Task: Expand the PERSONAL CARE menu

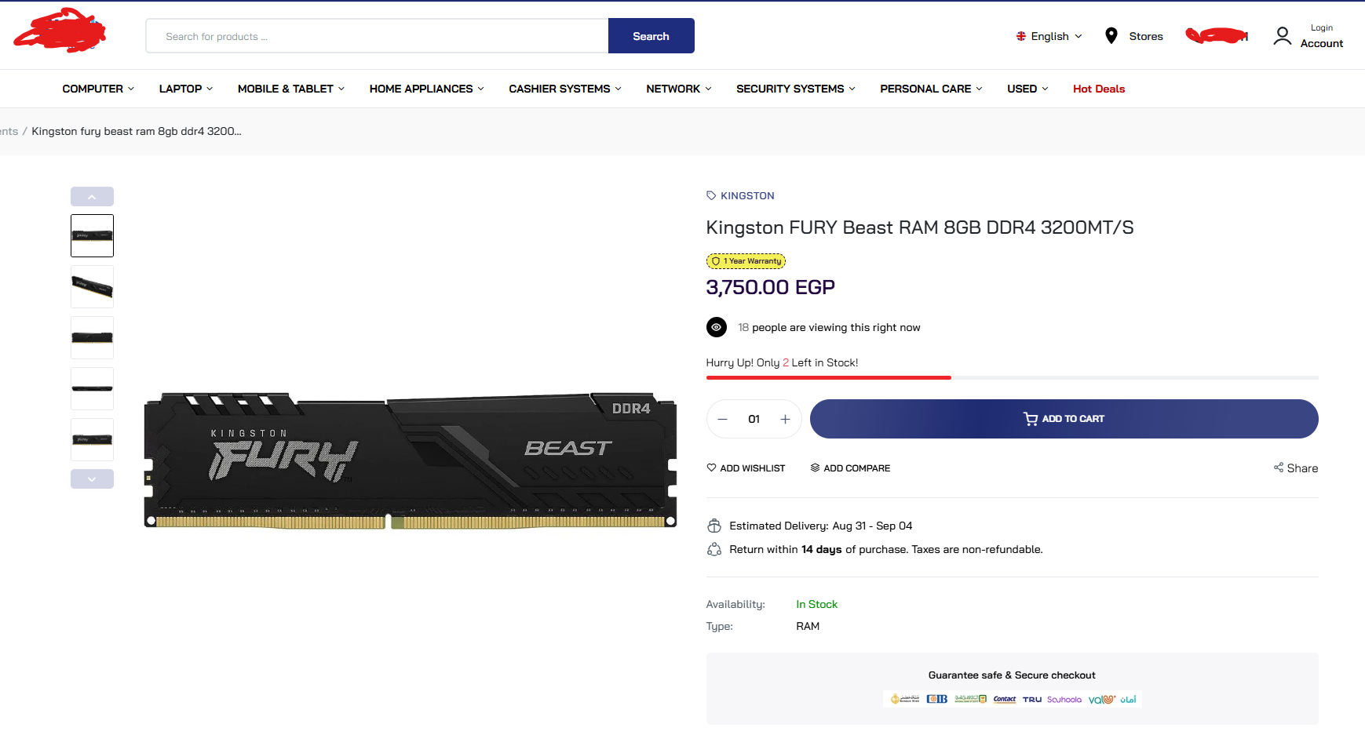Action: coord(931,89)
